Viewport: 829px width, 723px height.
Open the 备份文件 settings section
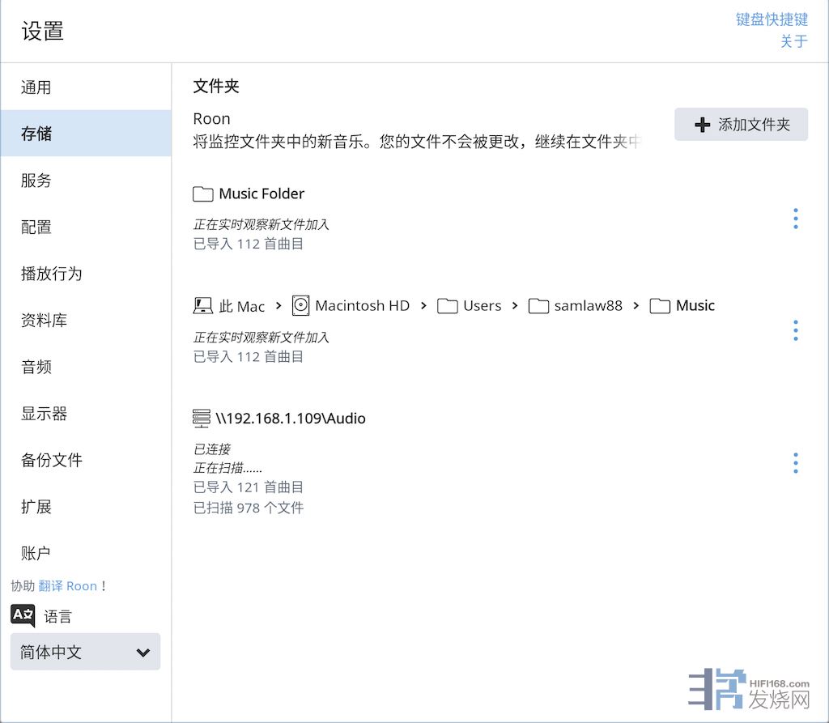52,460
